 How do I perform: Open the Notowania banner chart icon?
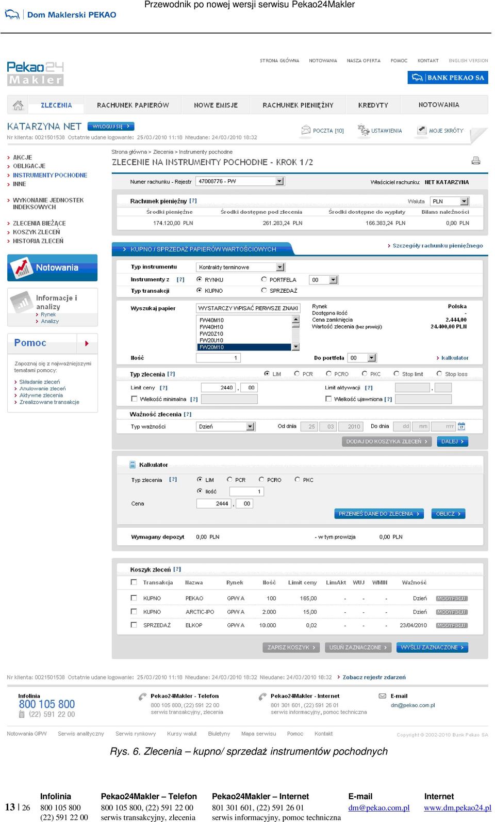click(x=22, y=267)
